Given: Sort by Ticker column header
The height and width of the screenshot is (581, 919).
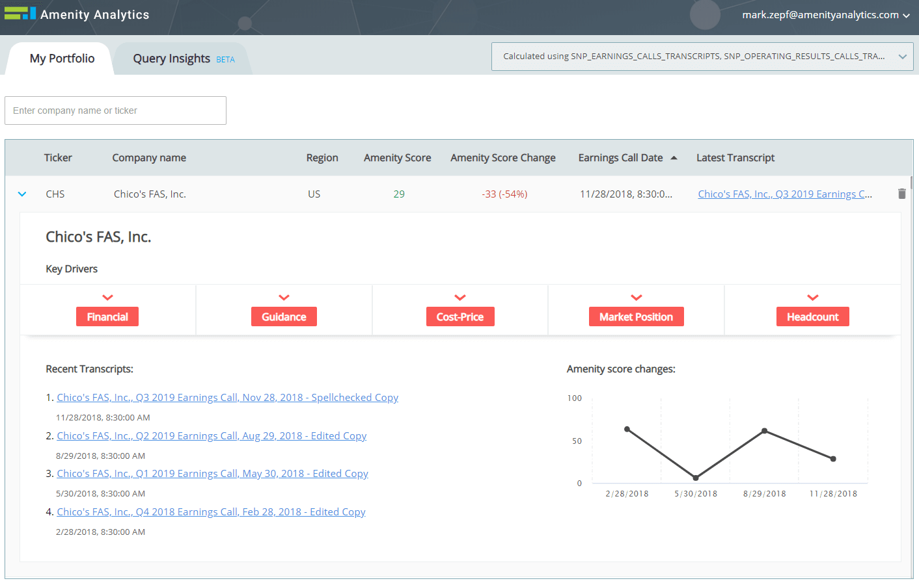Looking at the screenshot, I should point(58,157).
